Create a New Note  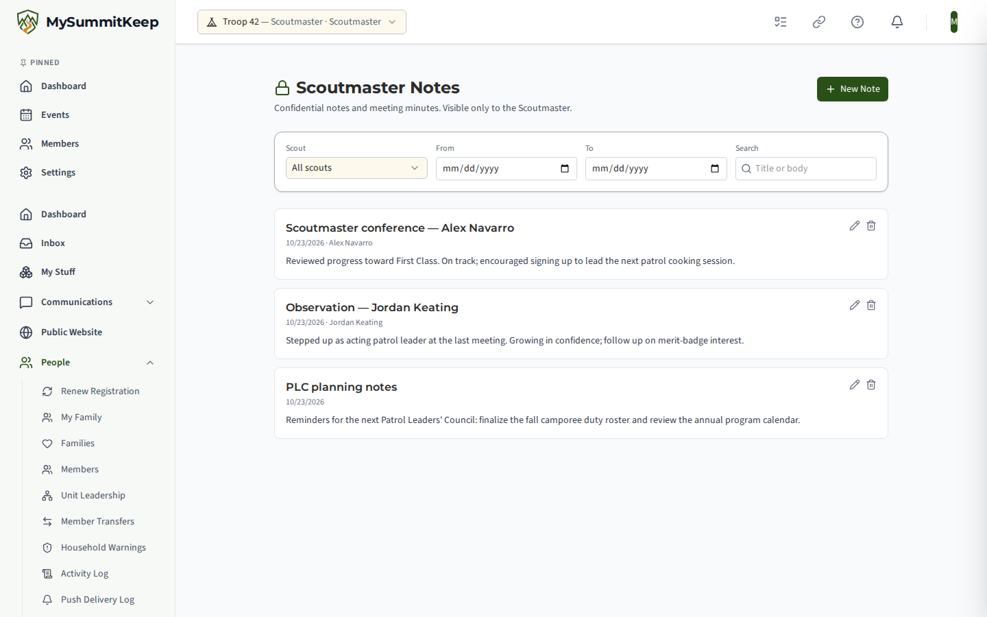(x=853, y=89)
